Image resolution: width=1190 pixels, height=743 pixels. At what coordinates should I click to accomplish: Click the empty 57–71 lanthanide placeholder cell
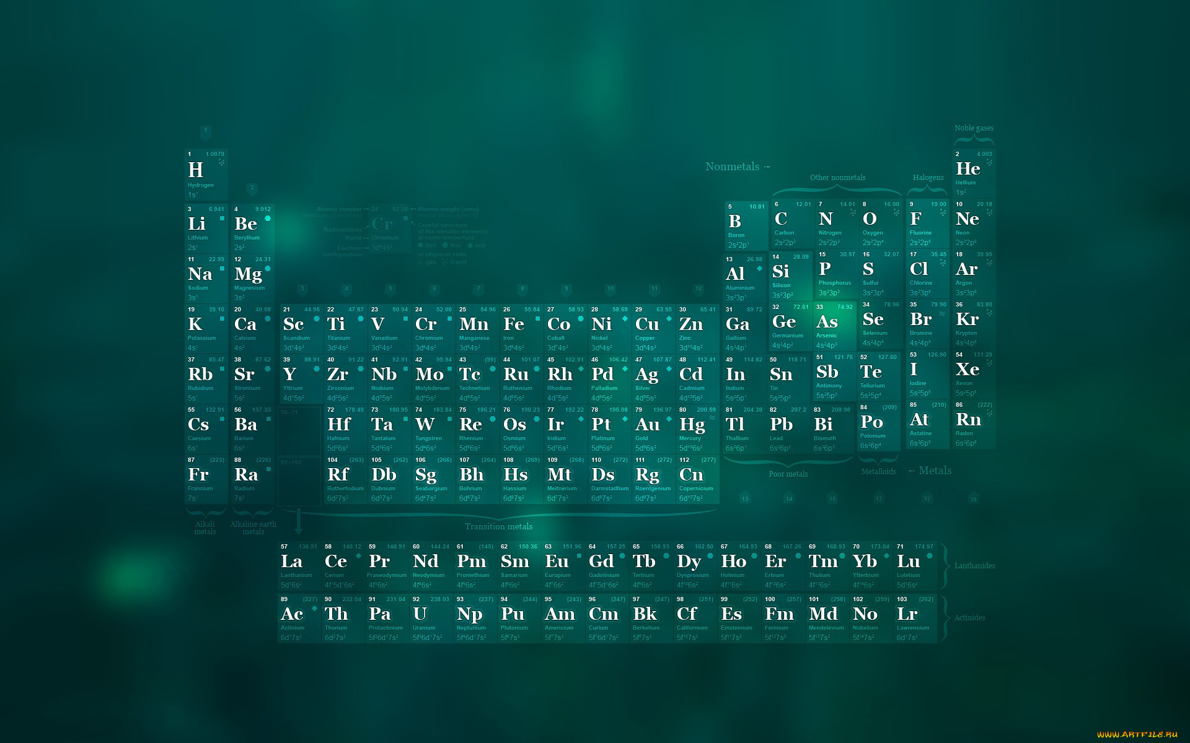coord(299,430)
